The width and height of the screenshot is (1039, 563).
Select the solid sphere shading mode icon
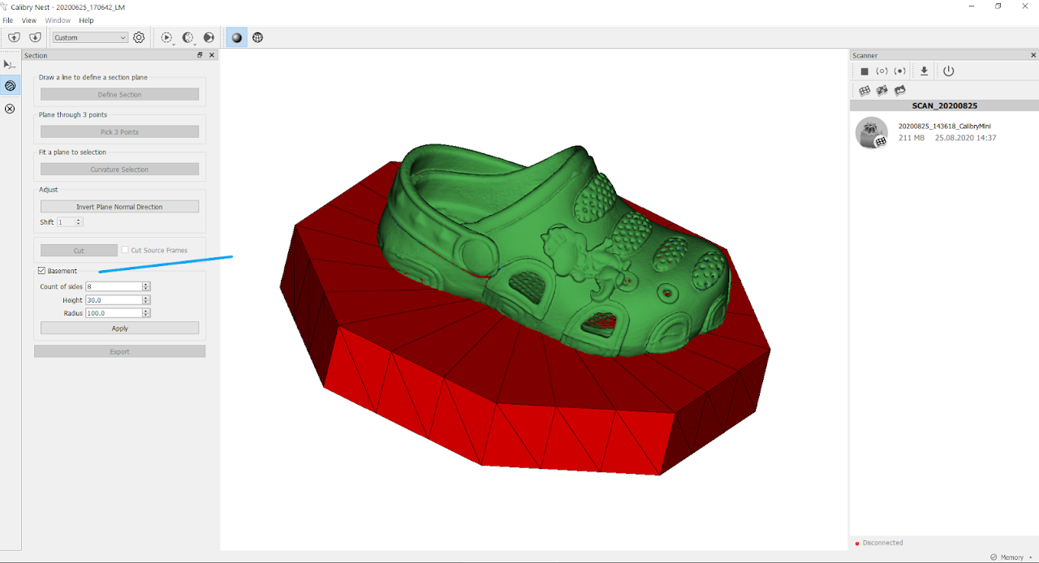236,37
